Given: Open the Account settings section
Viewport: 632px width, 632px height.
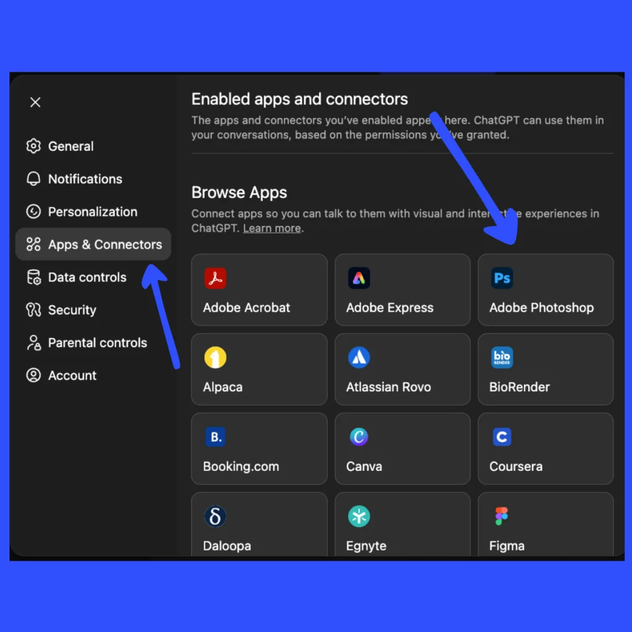Looking at the screenshot, I should click(72, 375).
